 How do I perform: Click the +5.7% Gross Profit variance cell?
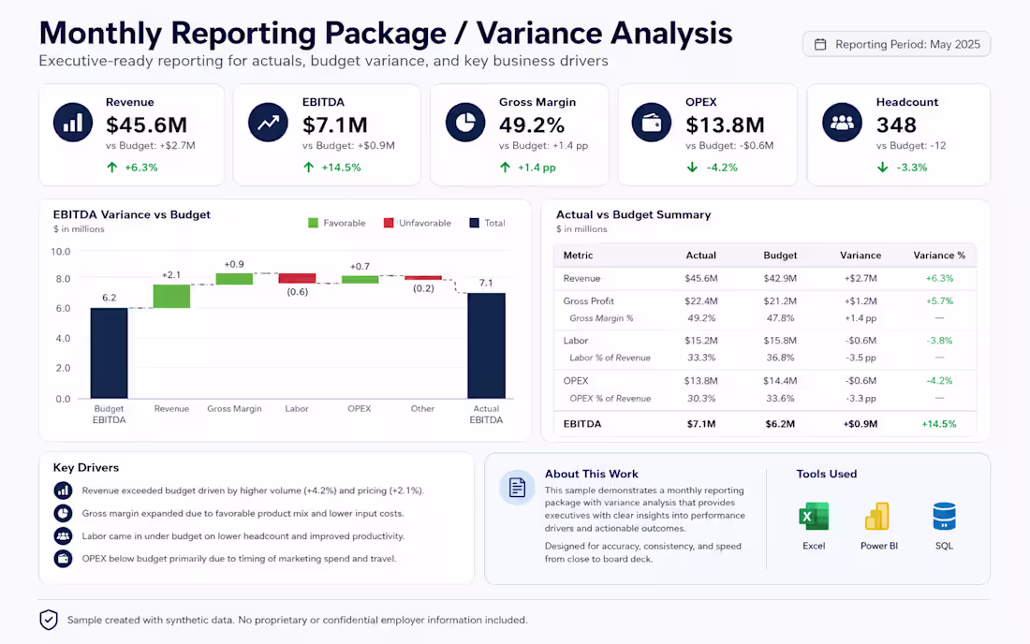pos(939,300)
